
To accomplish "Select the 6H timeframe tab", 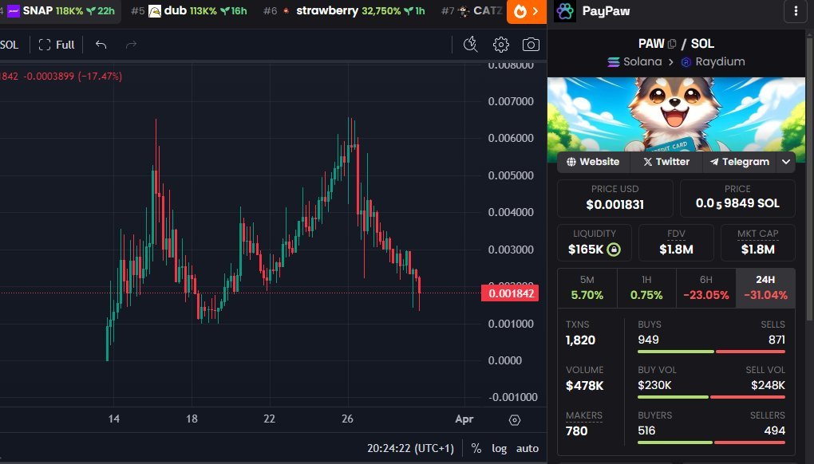I will point(706,288).
